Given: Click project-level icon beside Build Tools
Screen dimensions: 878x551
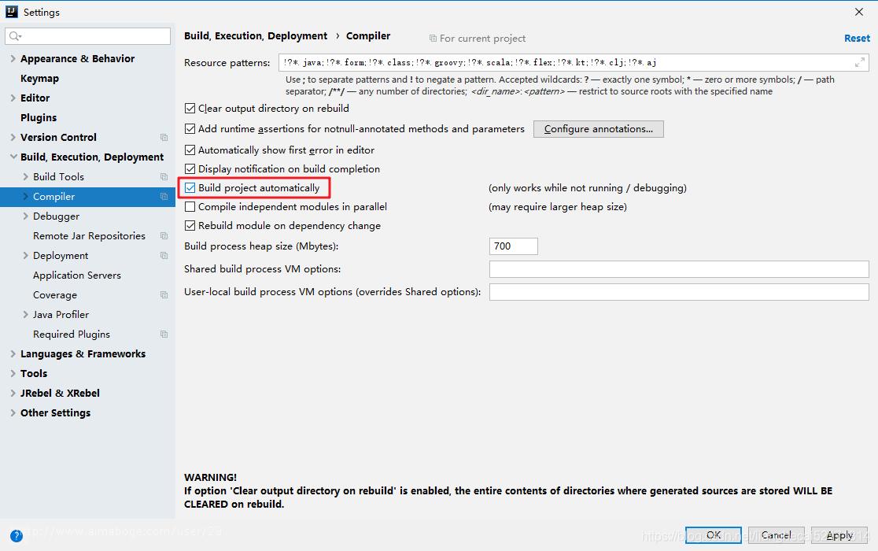Looking at the screenshot, I should [x=164, y=177].
